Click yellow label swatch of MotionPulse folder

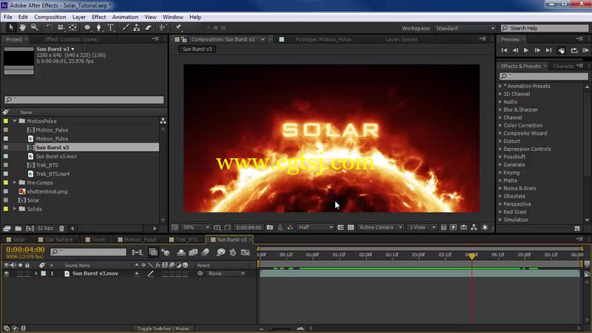6,121
